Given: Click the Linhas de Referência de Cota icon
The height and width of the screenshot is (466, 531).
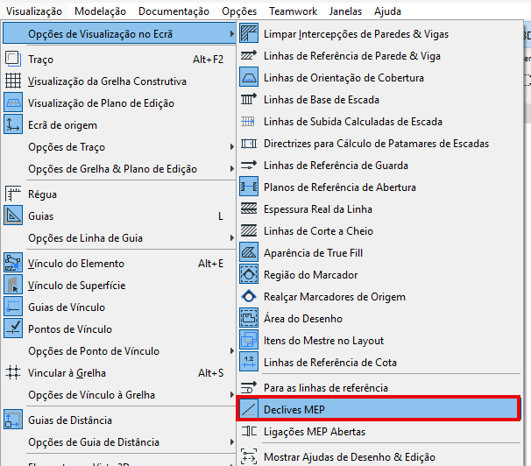Looking at the screenshot, I should point(249,362).
